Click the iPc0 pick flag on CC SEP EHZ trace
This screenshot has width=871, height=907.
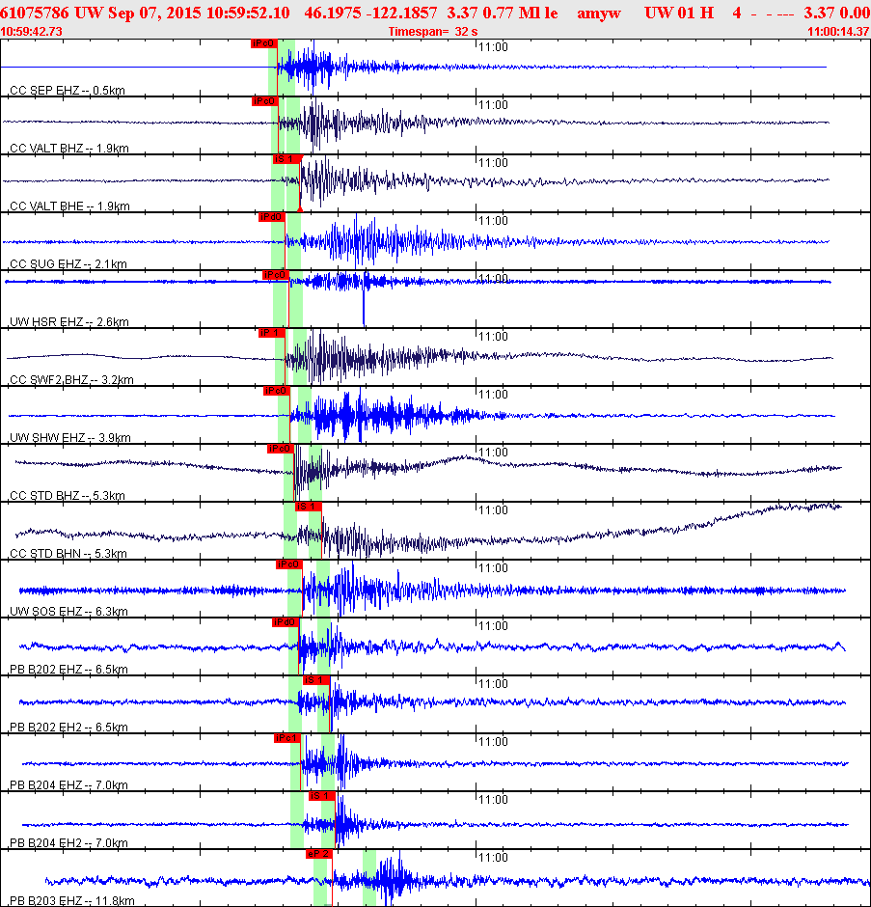pyautogui.click(x=263, y=43)
